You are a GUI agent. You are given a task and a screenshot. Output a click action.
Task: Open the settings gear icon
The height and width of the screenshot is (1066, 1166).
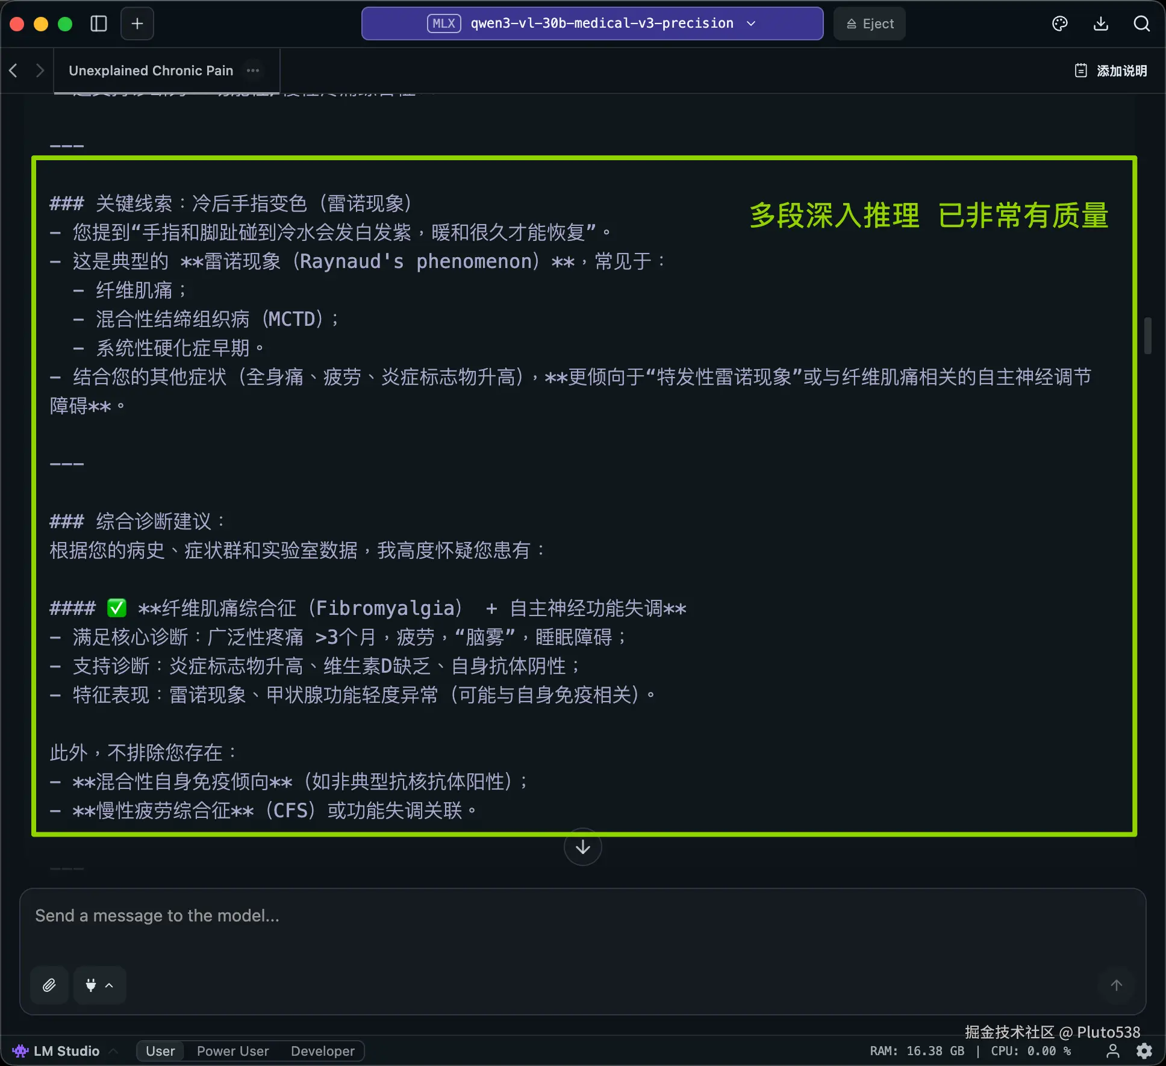pyautogui.click(x=1144, y=1051)
